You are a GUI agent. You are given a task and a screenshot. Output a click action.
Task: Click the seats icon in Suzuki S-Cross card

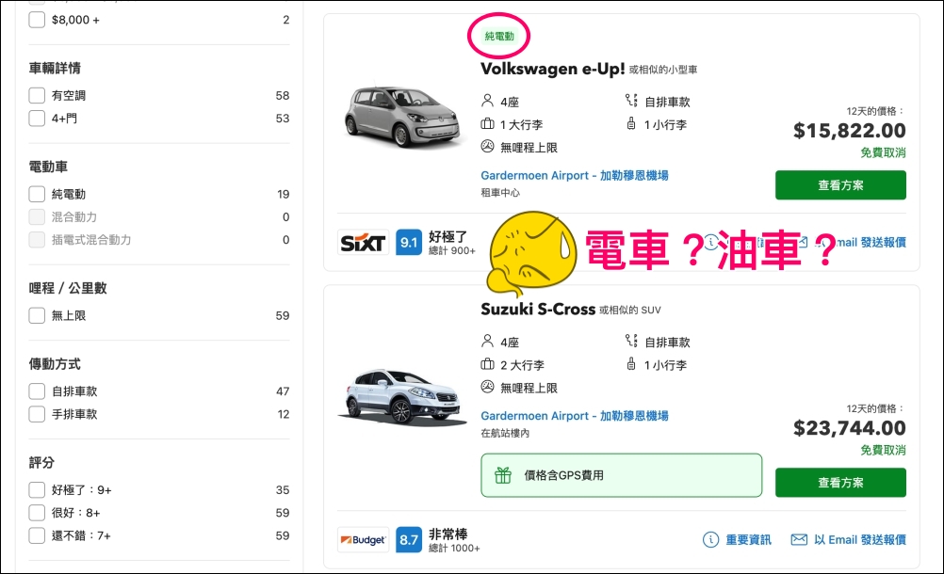[x=487, y=341]
